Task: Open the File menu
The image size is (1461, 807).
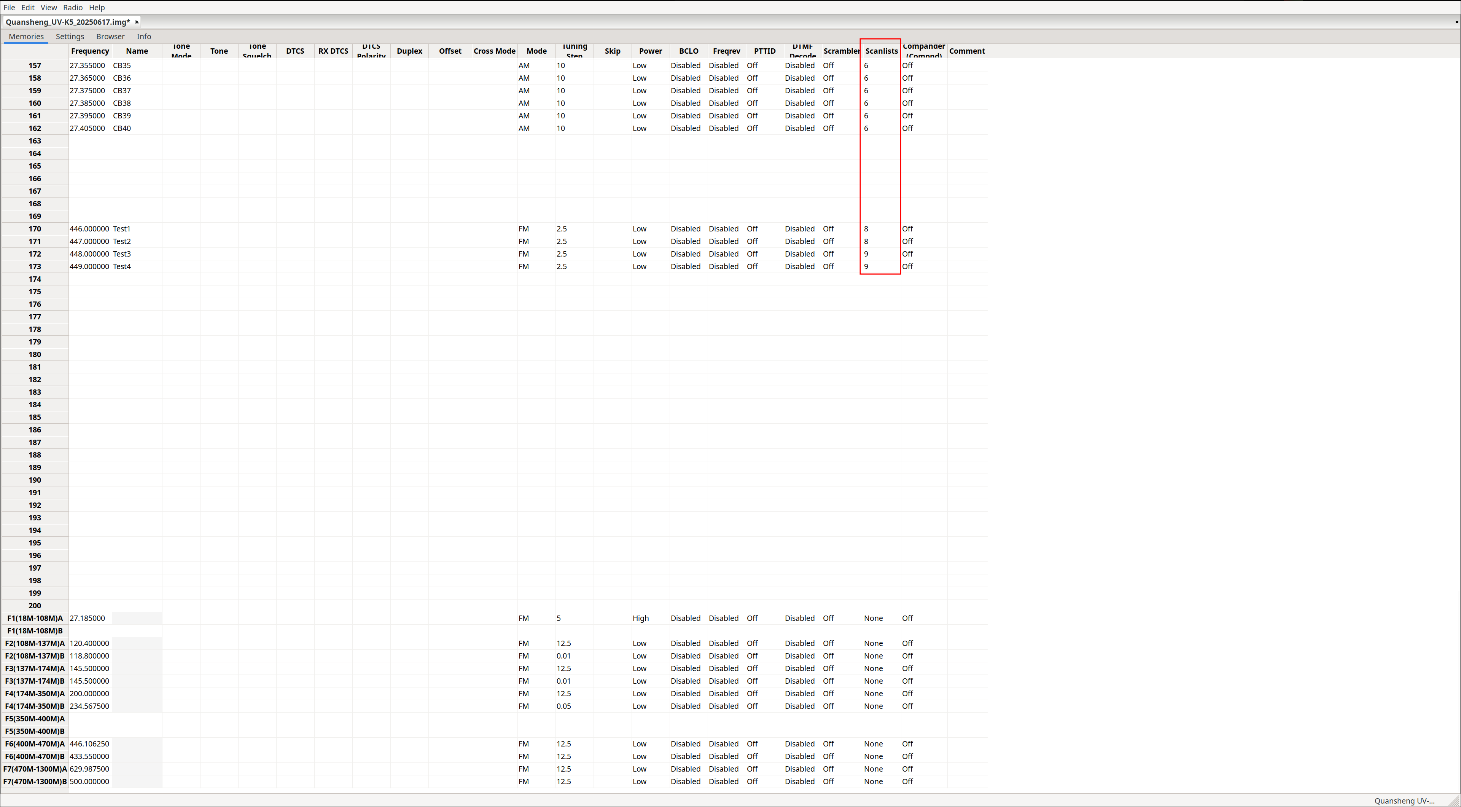Action: (9, 7)
